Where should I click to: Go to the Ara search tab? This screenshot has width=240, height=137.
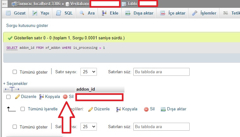click(87, 13)
